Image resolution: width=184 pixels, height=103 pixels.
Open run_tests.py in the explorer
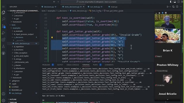tap(17, 93)
